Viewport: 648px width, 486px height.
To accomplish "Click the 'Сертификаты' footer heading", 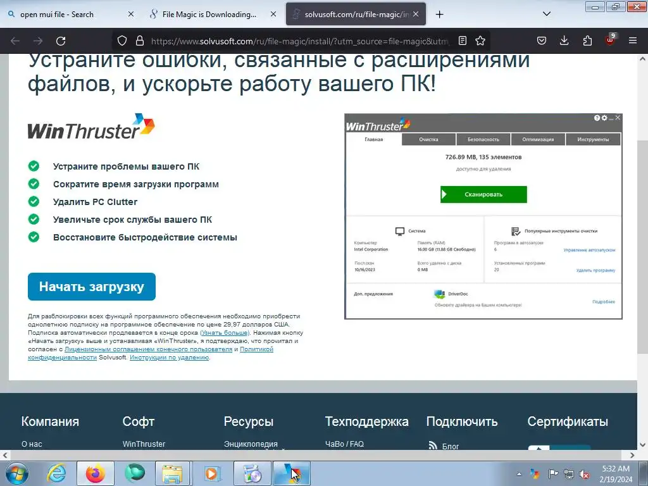I will (x=568, y=421).
